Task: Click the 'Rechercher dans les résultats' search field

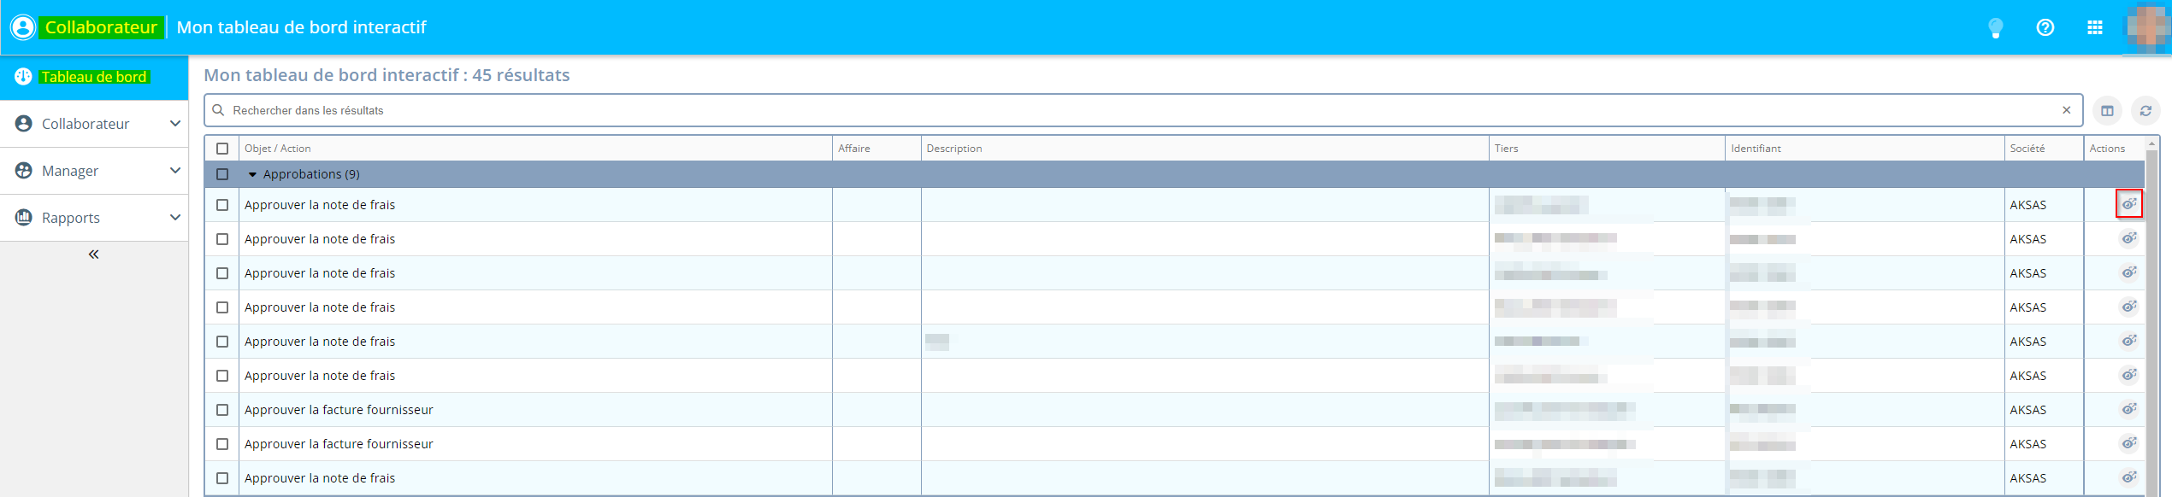Action: pyautogui.click(x=1112, y=110)
